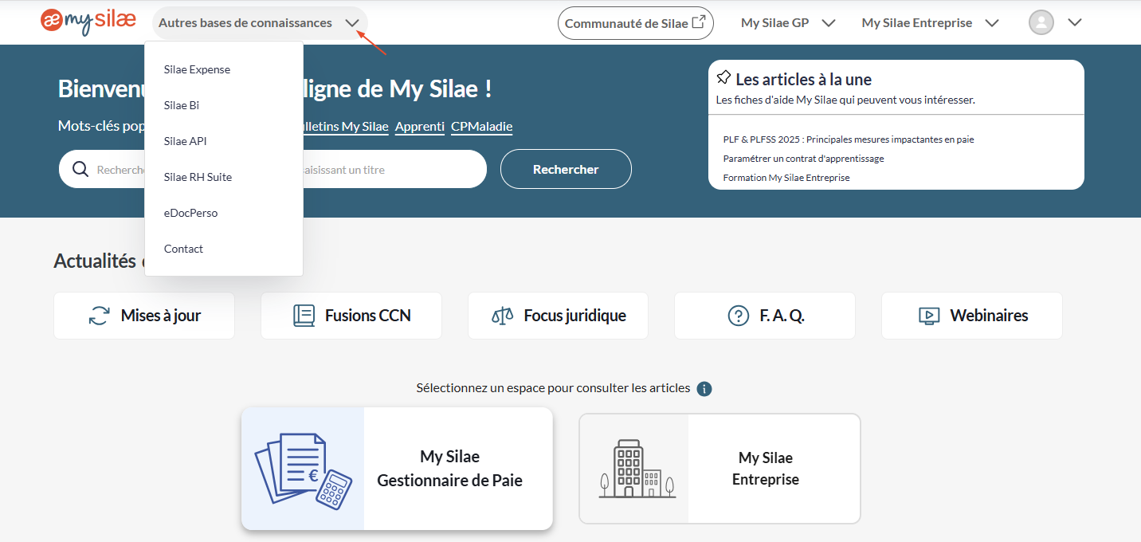Select eDocPerso in the dropdown menu
Image resolution: width=1141 pixels, height=542 pixels.
click(190, 213)
